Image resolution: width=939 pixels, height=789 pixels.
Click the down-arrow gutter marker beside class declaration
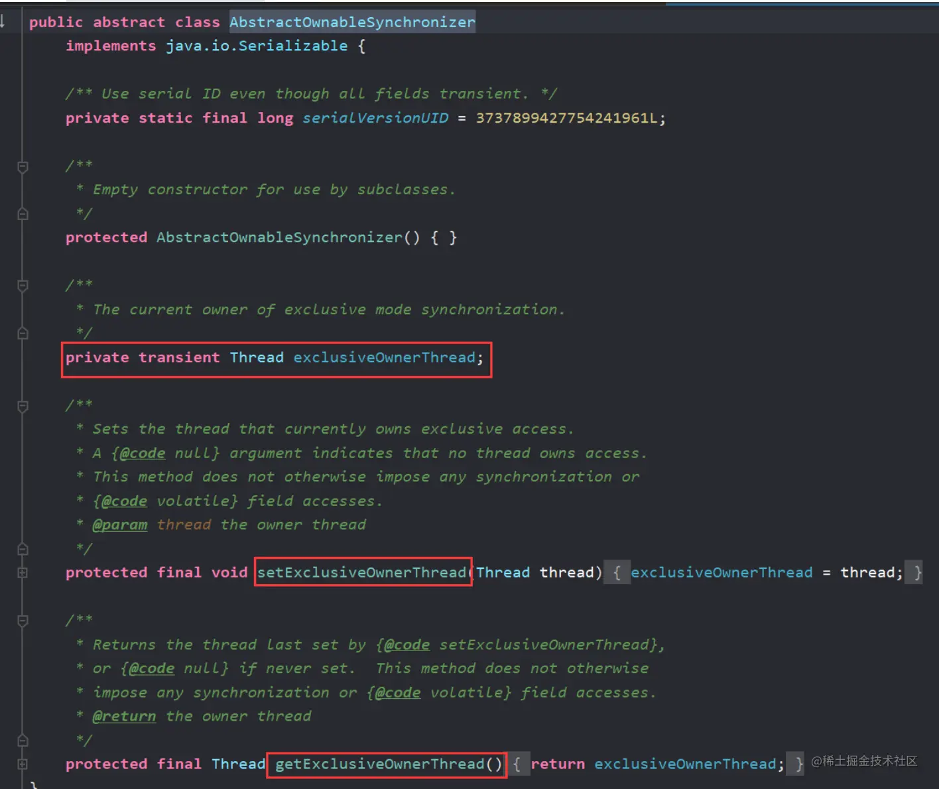click(x=3, y=21)
